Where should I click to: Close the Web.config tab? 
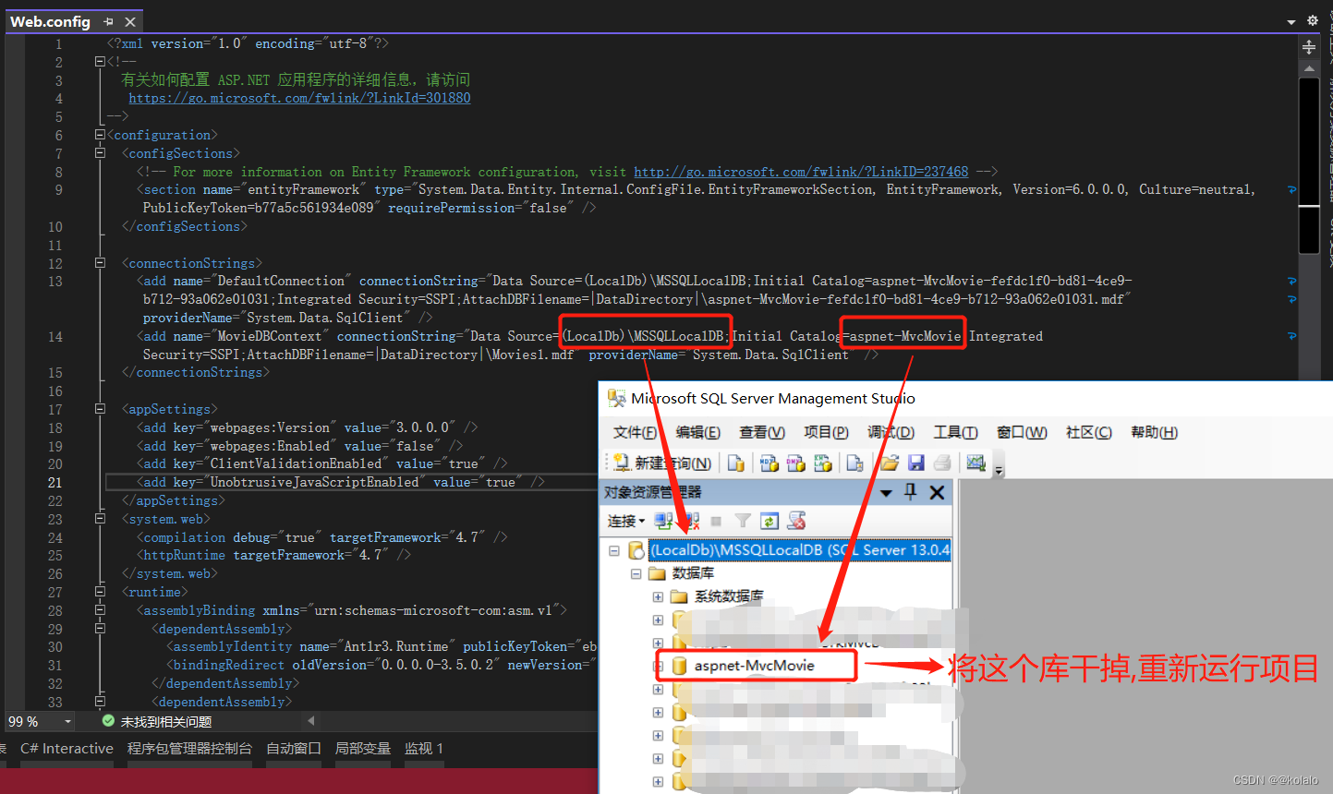pos(130,21)
